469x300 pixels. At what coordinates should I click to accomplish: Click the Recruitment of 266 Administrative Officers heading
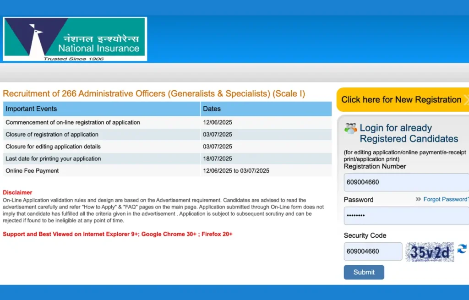tap(154, 94)
